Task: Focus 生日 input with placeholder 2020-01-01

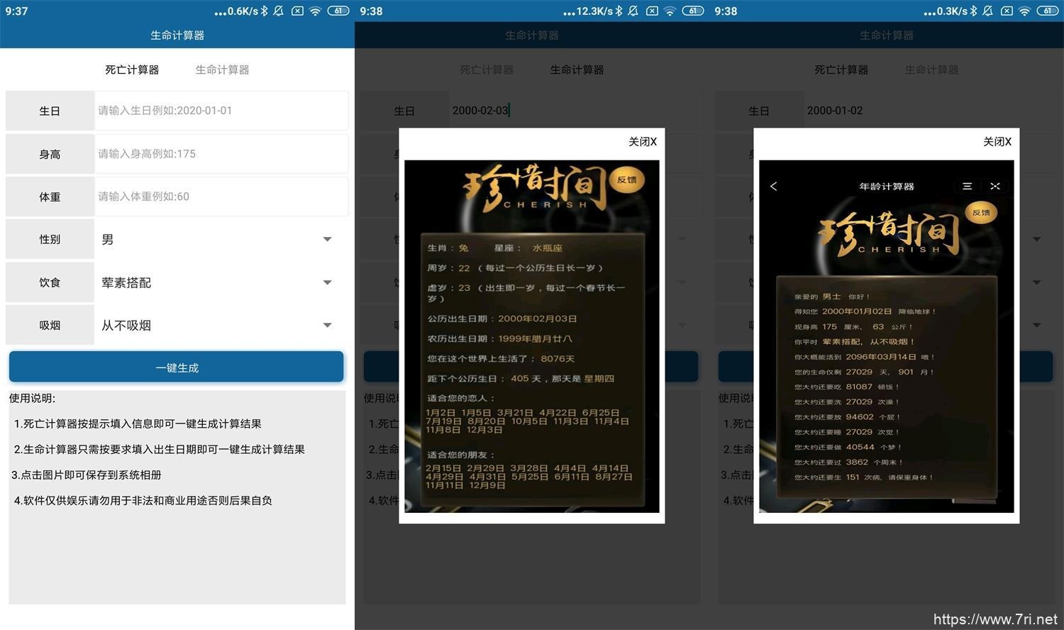Action: click(221, 110)
